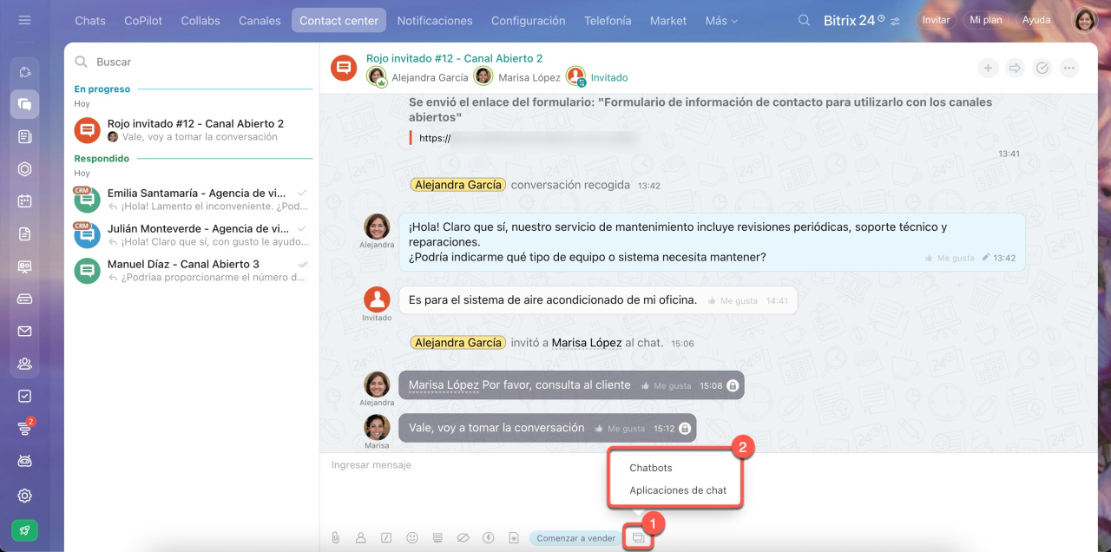Open the settings gear in left sidebar

pos(24,496)
